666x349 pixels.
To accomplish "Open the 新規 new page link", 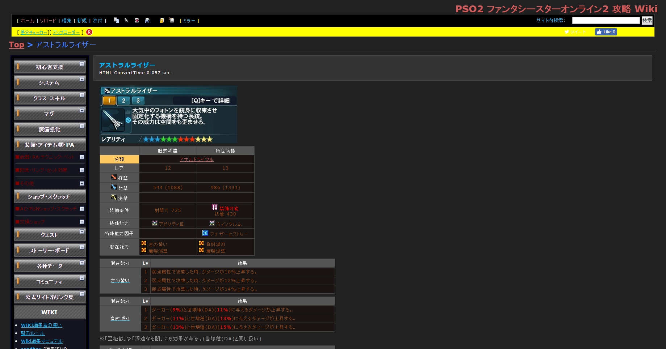I will coord(82,21).
